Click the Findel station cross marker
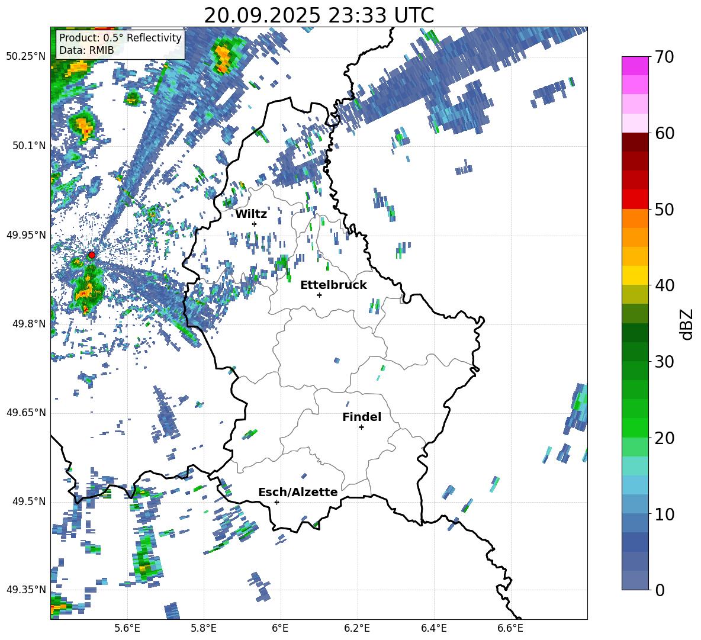This screenshot has height=640, width=701. [361, 427]
